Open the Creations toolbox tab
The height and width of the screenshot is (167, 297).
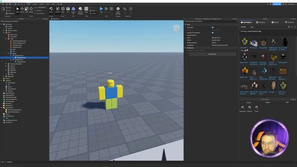(x=290, y=22)
